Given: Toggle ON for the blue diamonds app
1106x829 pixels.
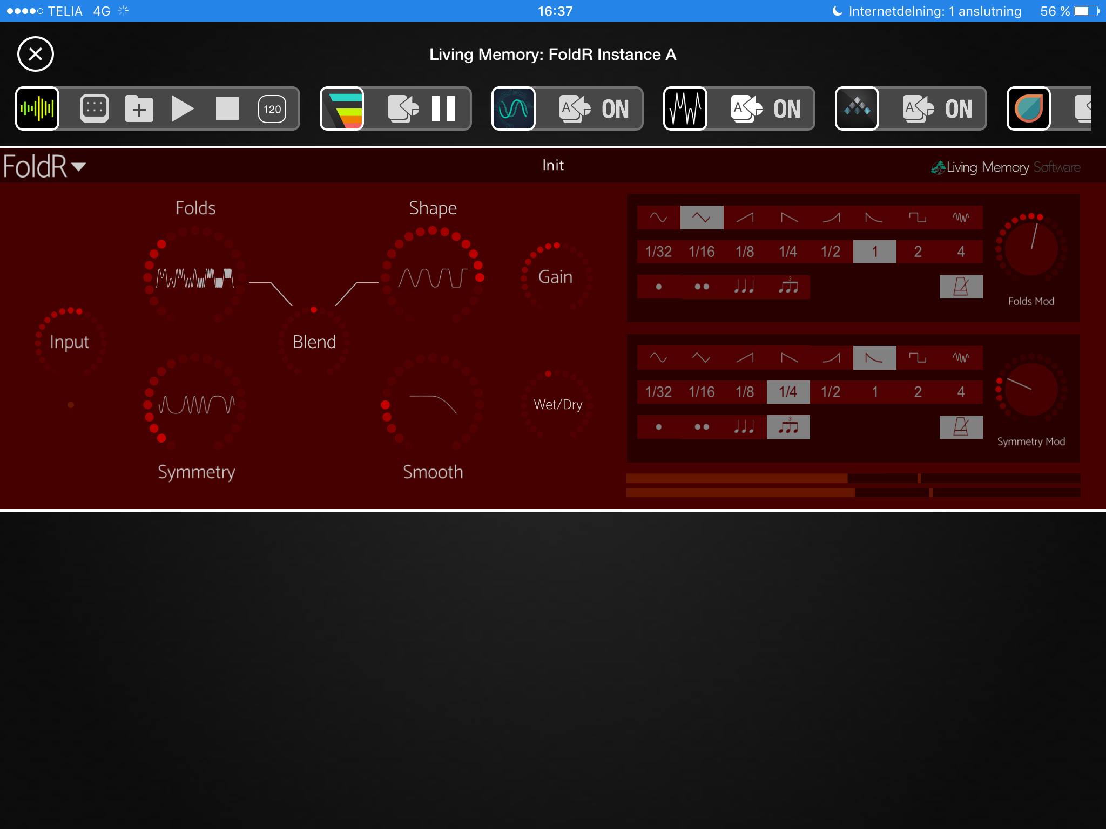Looking at the screenshot, I should (959, 108).
